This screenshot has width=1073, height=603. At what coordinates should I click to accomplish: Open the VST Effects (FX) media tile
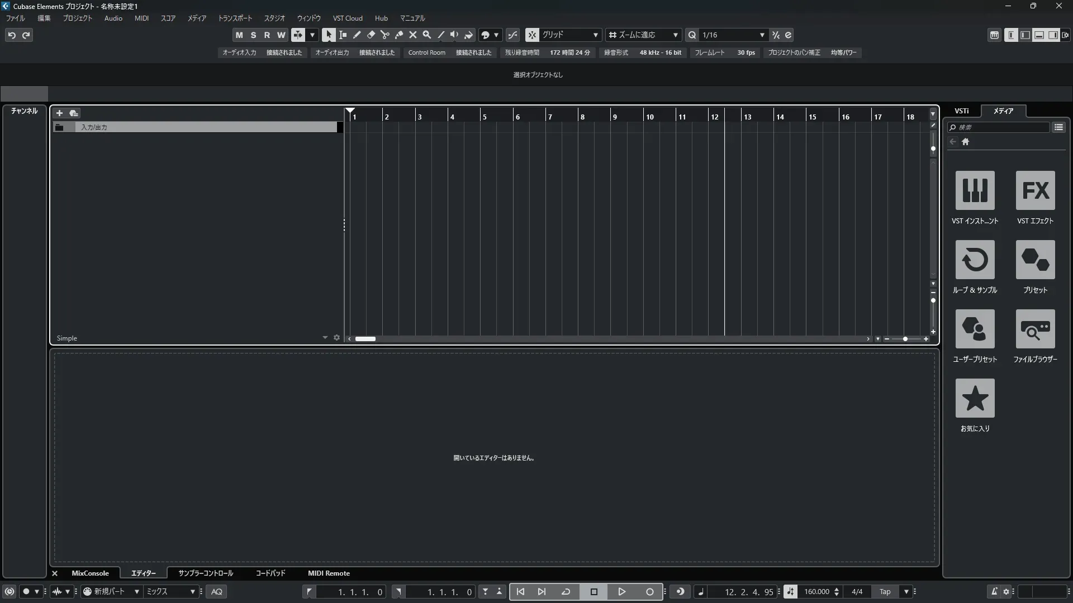pyautogui.click(x=1035, y=191)
